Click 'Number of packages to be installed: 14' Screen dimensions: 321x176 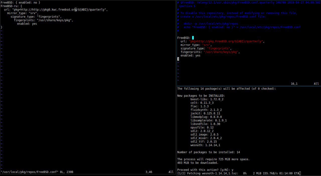click(x=209, y=152)
